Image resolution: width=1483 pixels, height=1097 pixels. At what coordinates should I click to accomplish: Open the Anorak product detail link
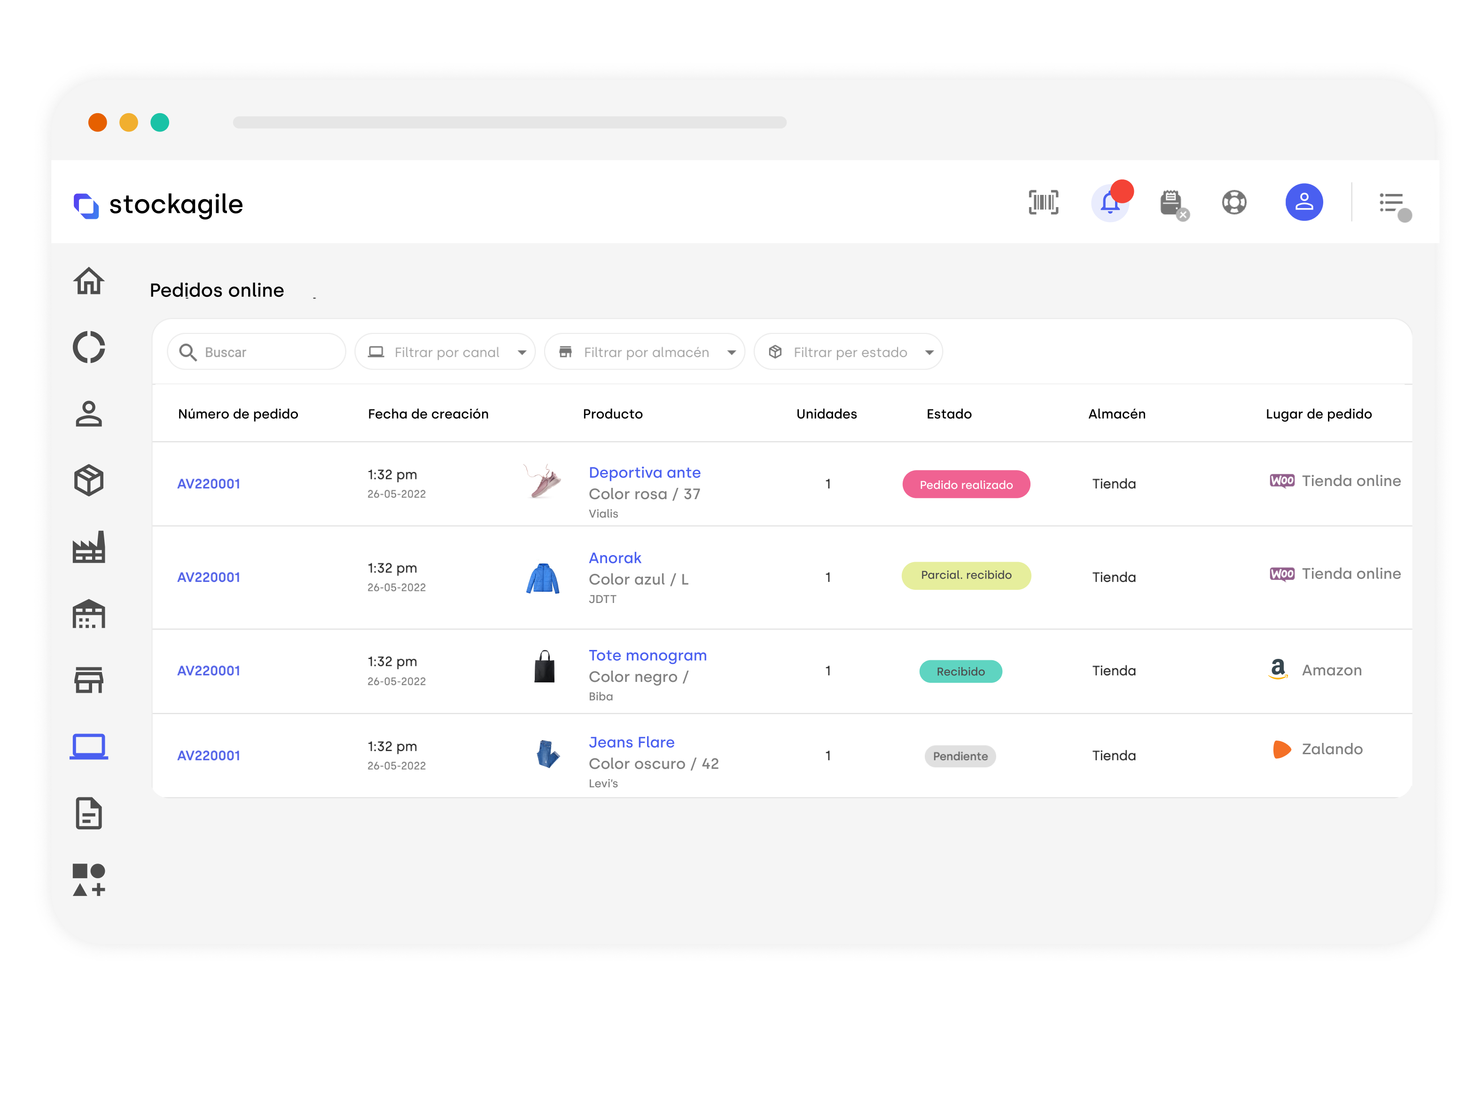pyautogui.click(x=614, y=558)
